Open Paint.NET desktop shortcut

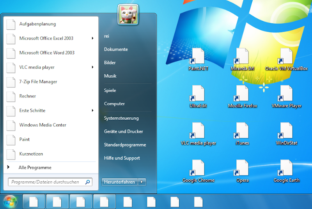point(198,59)
